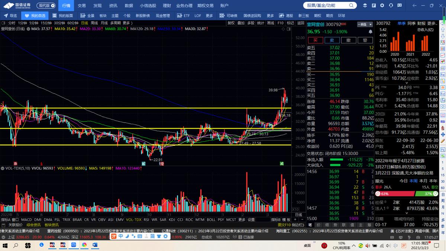Screen dimensions: 446x251
Task: Click the zoom-out minus button below chart
Action: click(301, 219)
